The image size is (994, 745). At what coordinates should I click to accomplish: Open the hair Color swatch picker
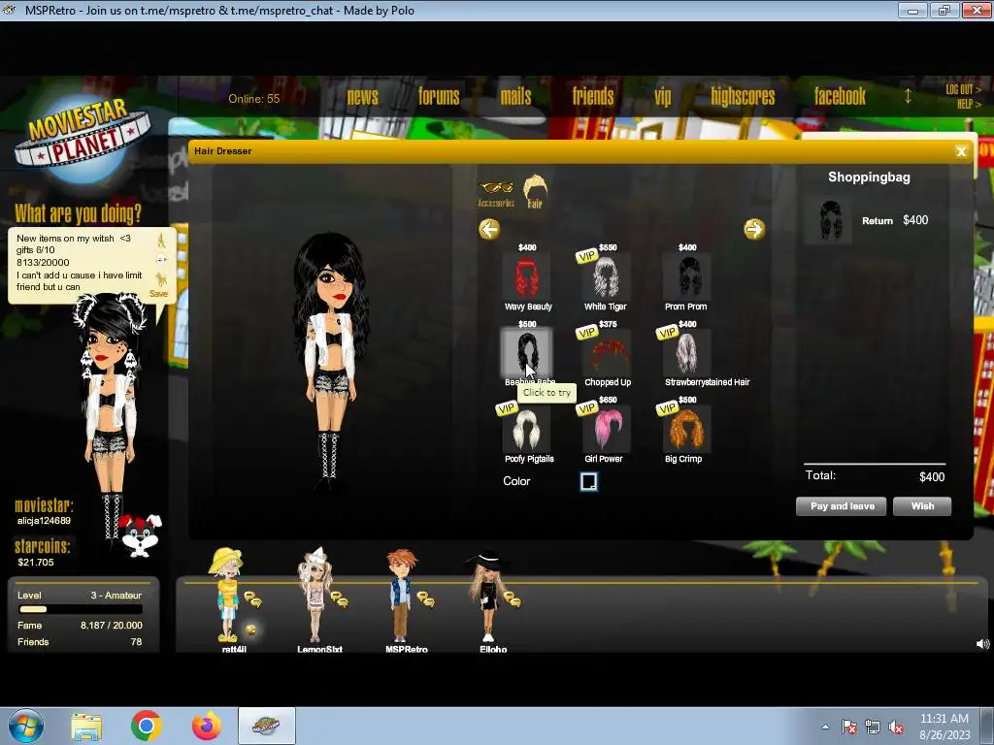tap(588, 481)
